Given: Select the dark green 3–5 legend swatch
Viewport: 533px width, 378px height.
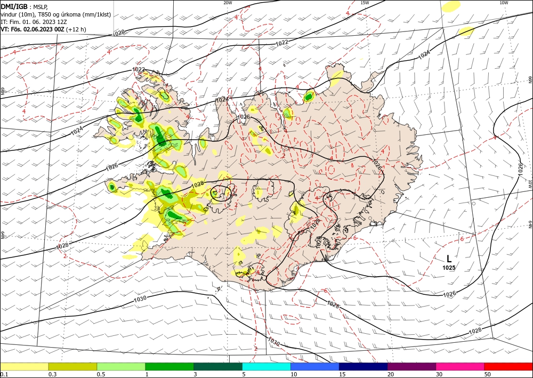Looking at the screenshot, I should point(218,366).
